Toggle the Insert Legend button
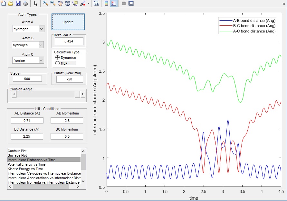The image size is (287, 201). coord(114,4)
